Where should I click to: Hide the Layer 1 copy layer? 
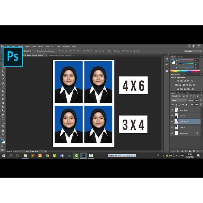tap(172, 121)
